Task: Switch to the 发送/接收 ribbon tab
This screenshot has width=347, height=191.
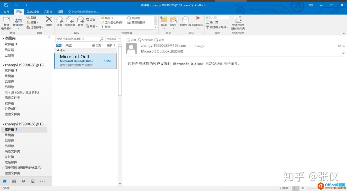Action: point(33,12)
